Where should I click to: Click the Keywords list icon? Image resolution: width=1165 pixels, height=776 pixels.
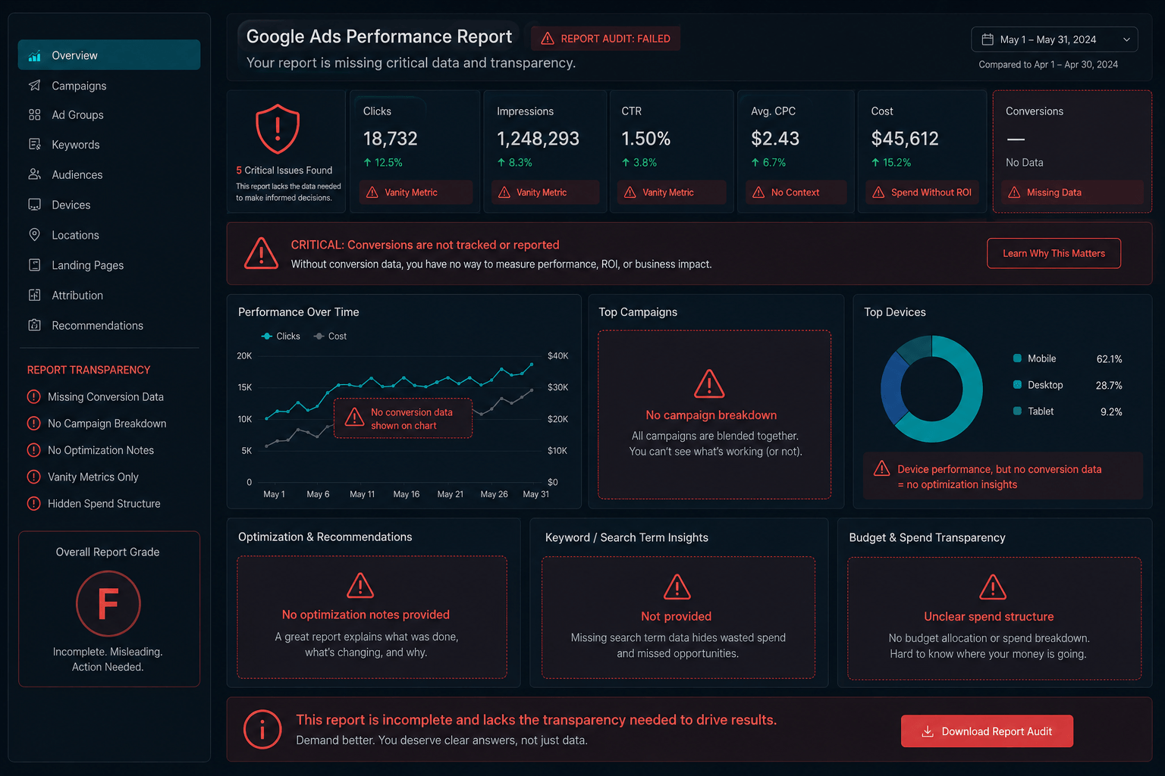pos(34,144)
